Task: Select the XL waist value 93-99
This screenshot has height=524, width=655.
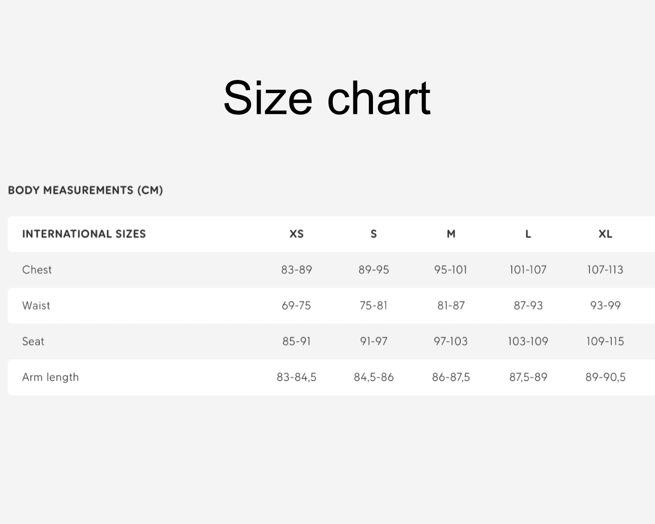Action: (605, 306)
